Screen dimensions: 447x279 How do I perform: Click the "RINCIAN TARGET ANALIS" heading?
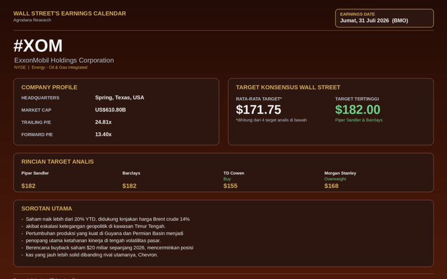pos(58,162)
